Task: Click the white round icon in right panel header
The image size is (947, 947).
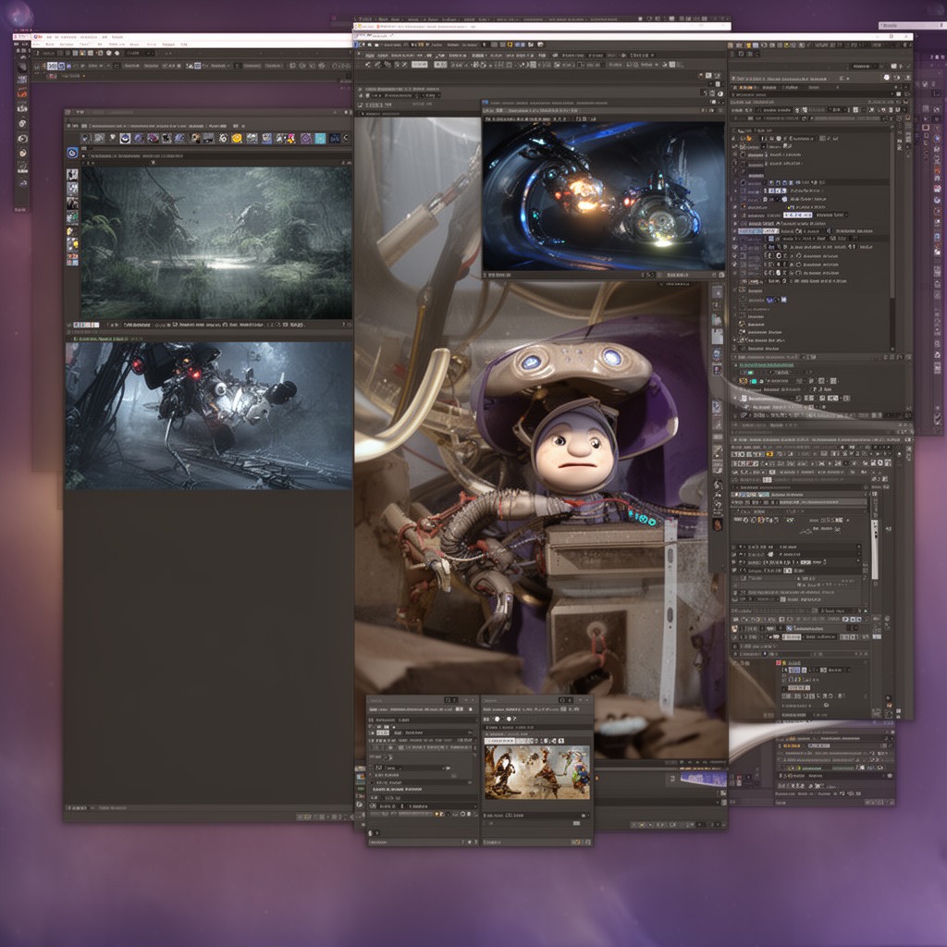Action: coord(887,78)
